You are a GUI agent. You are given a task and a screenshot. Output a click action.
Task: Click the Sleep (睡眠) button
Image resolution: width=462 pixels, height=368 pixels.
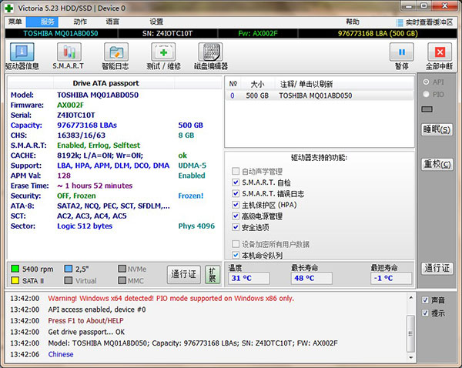point(437,129)
